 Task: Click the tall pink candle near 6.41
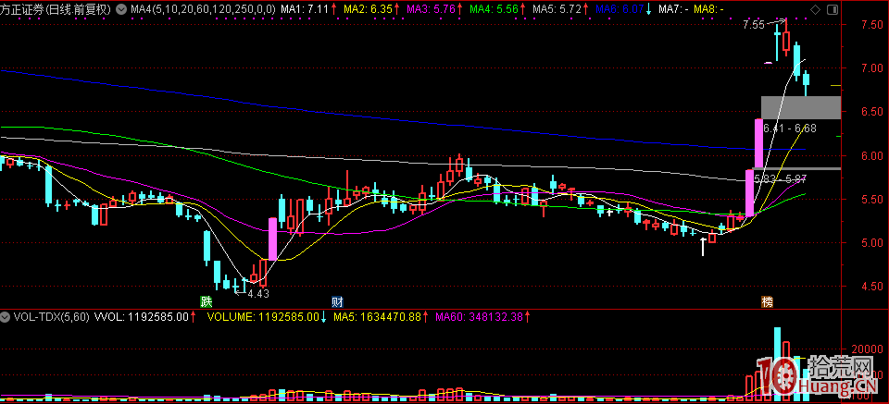tap(758, 143)
